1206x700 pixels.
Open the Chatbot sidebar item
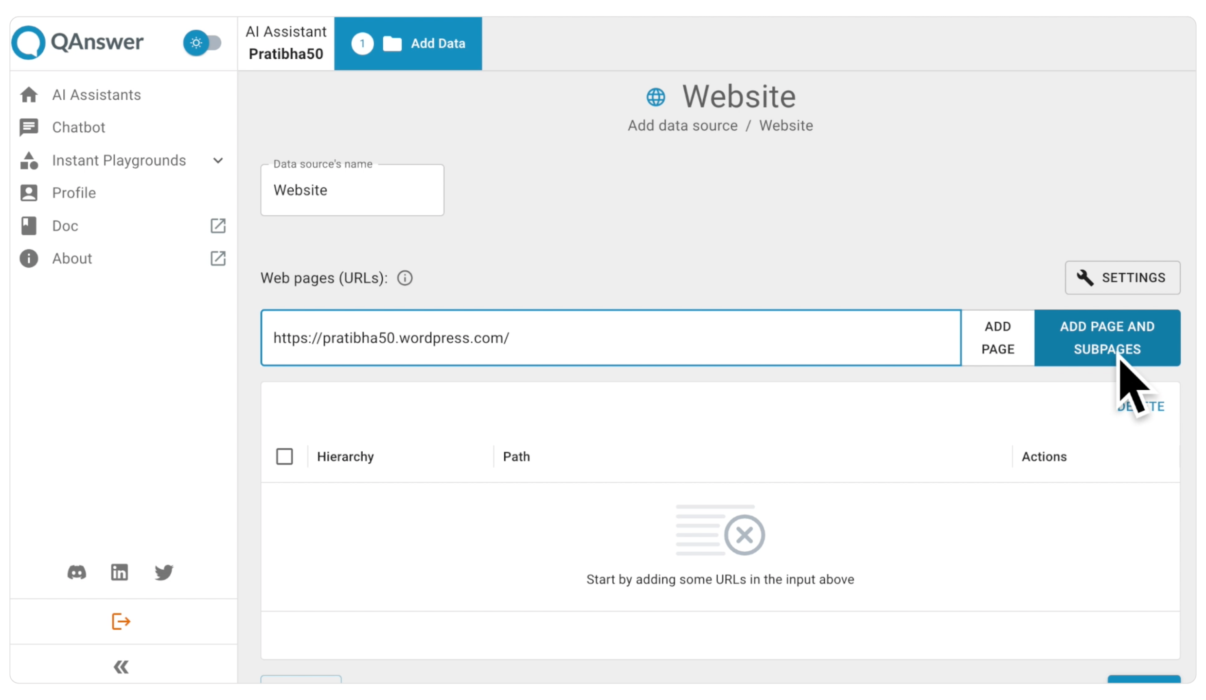click(78, 127)
